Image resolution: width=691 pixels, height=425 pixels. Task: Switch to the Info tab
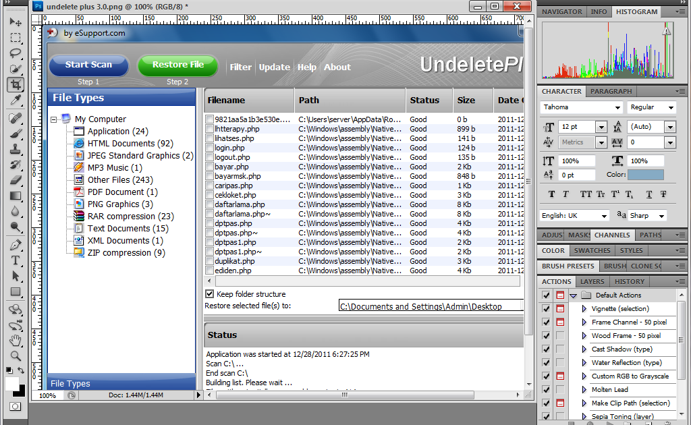click(x=599, y=12)
